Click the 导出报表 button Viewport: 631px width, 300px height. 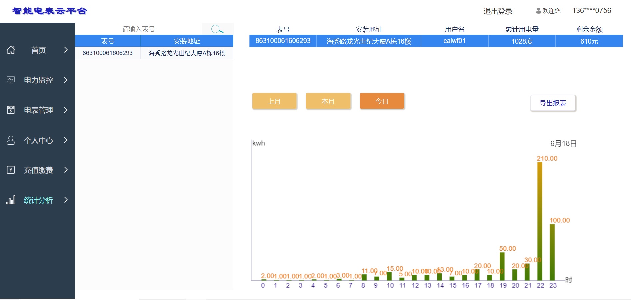click(x=553, y=103)
